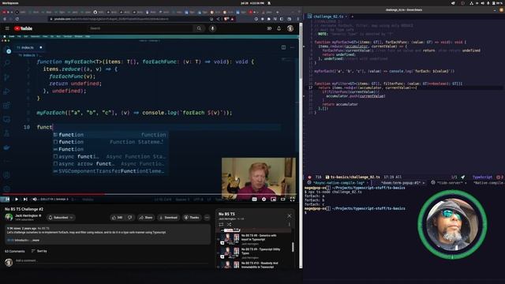Toggle loop playlist in No BS TS panel
The height and width of the screenshot is (284, 505).
(221, 224)
